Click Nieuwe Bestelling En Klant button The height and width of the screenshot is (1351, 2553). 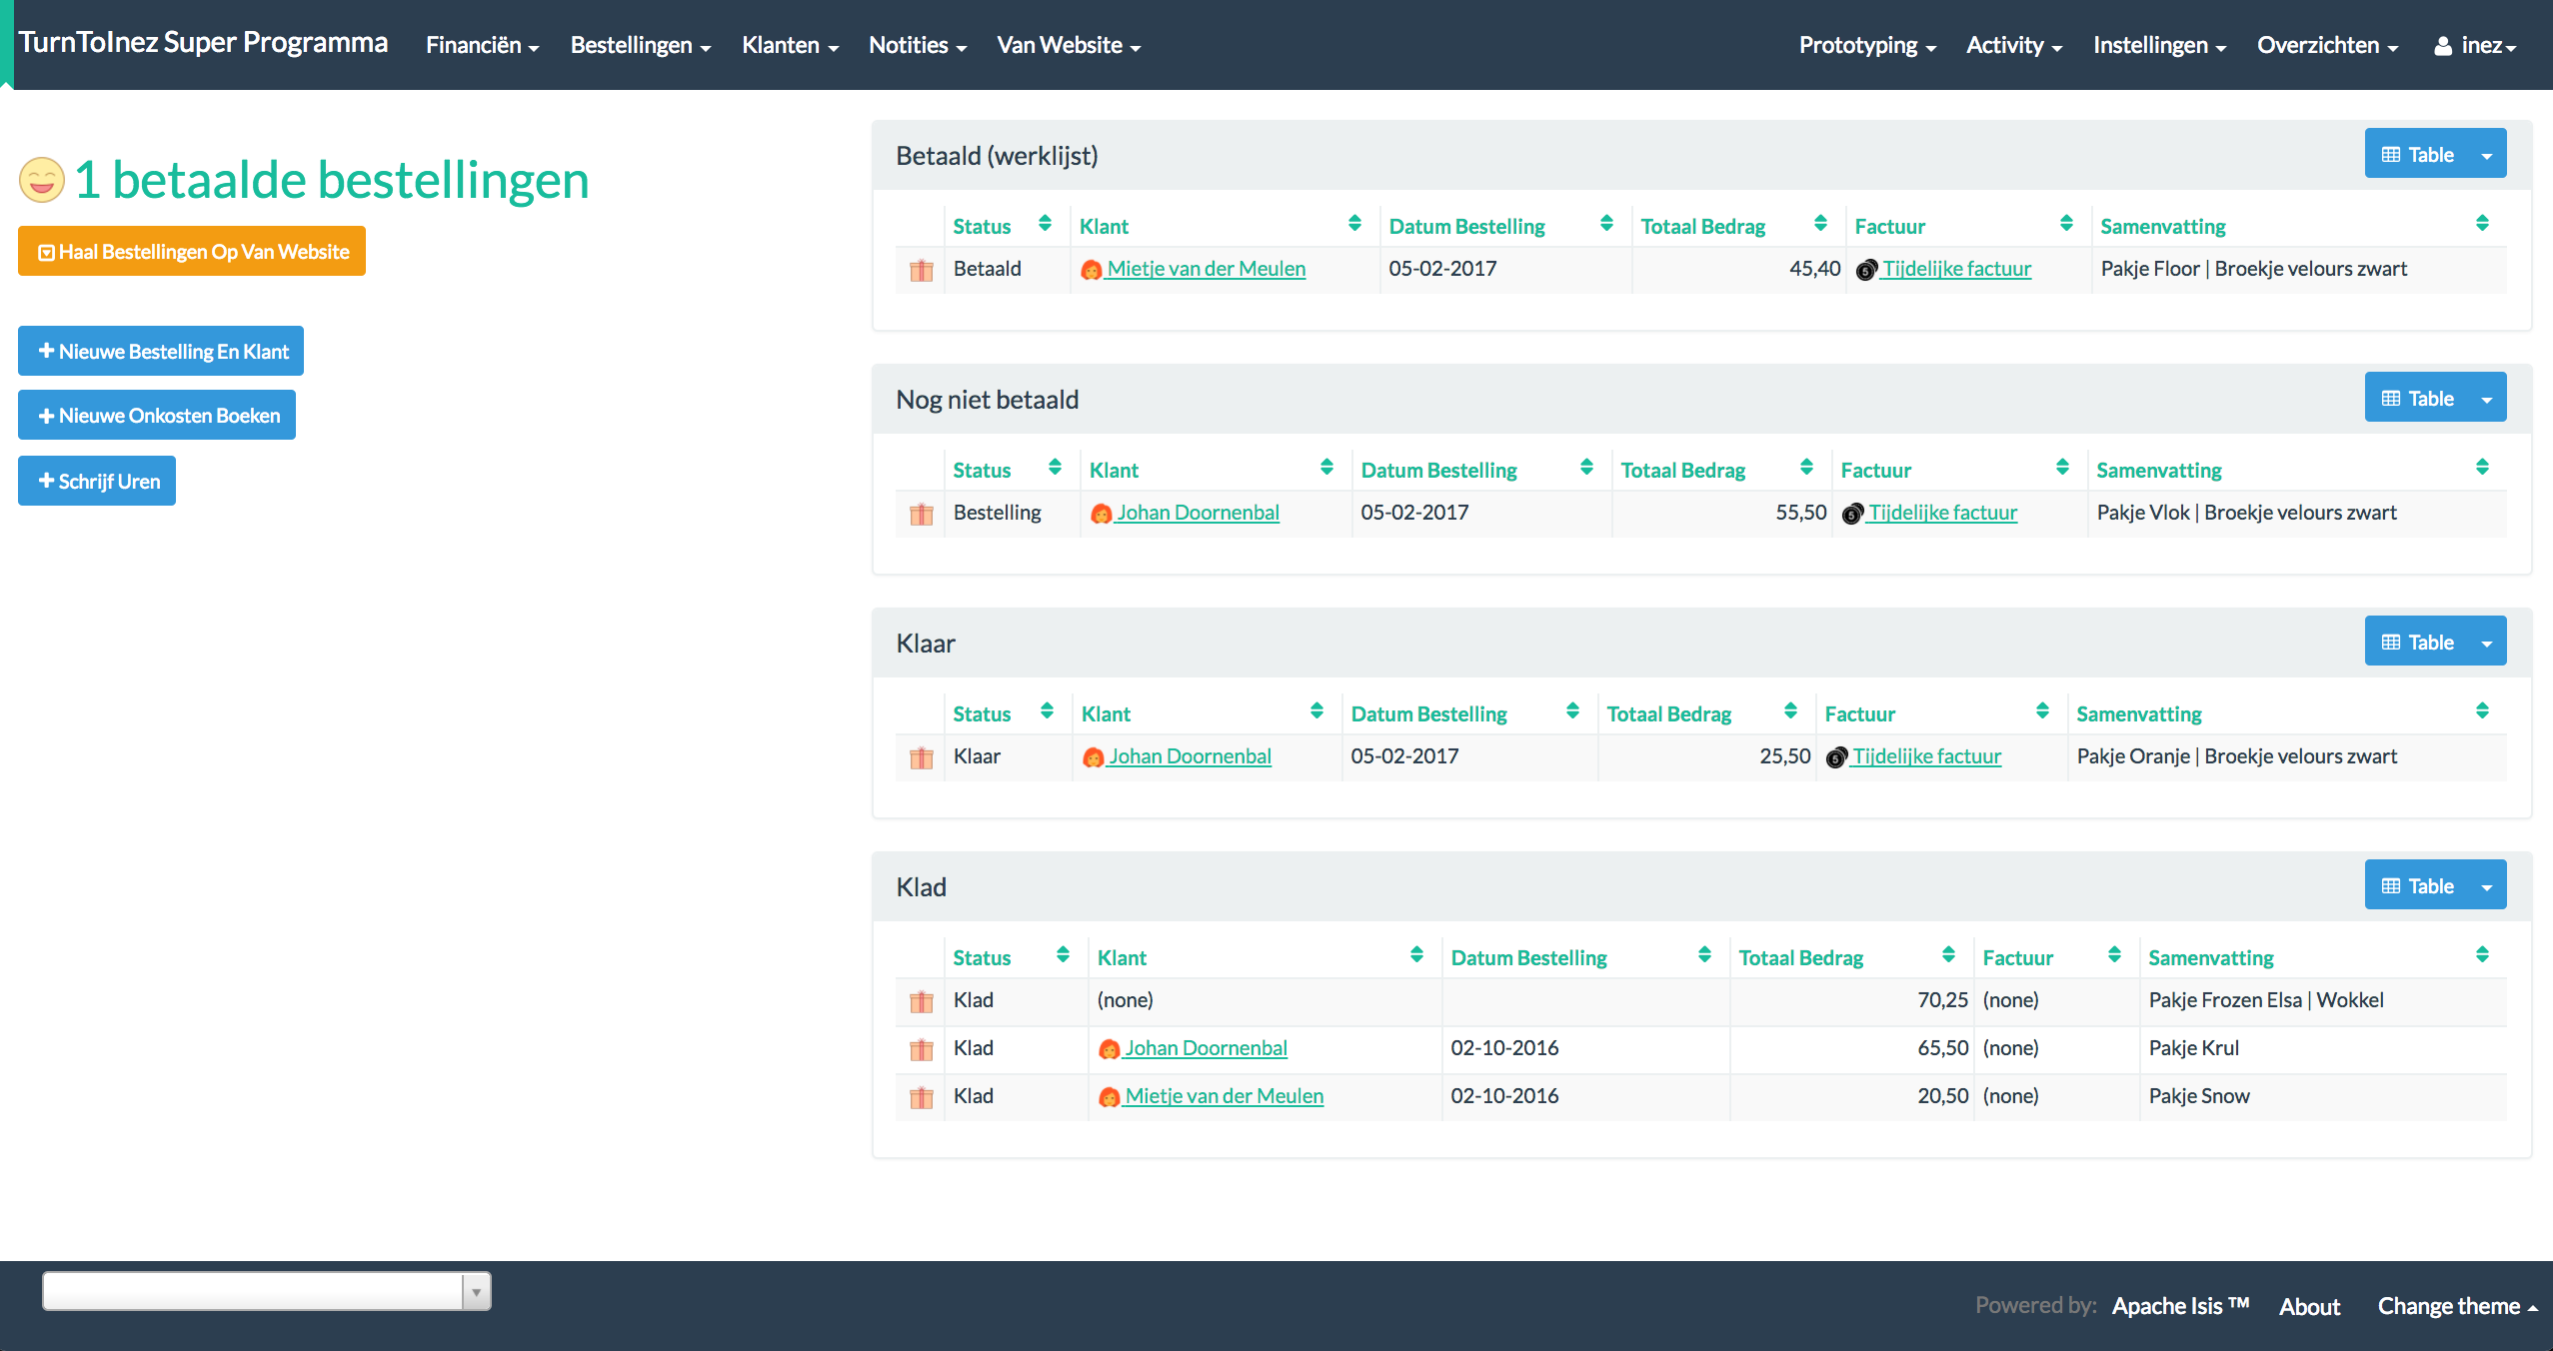click(x=161, y=352)
